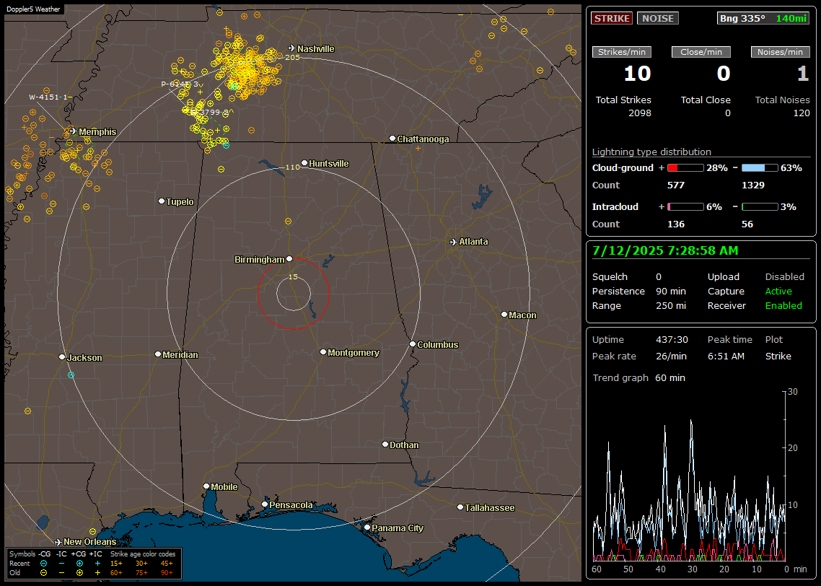Screen dimensions: 821x586
Task: Click the positive Intracloud count 136
Action: [676, 224]
